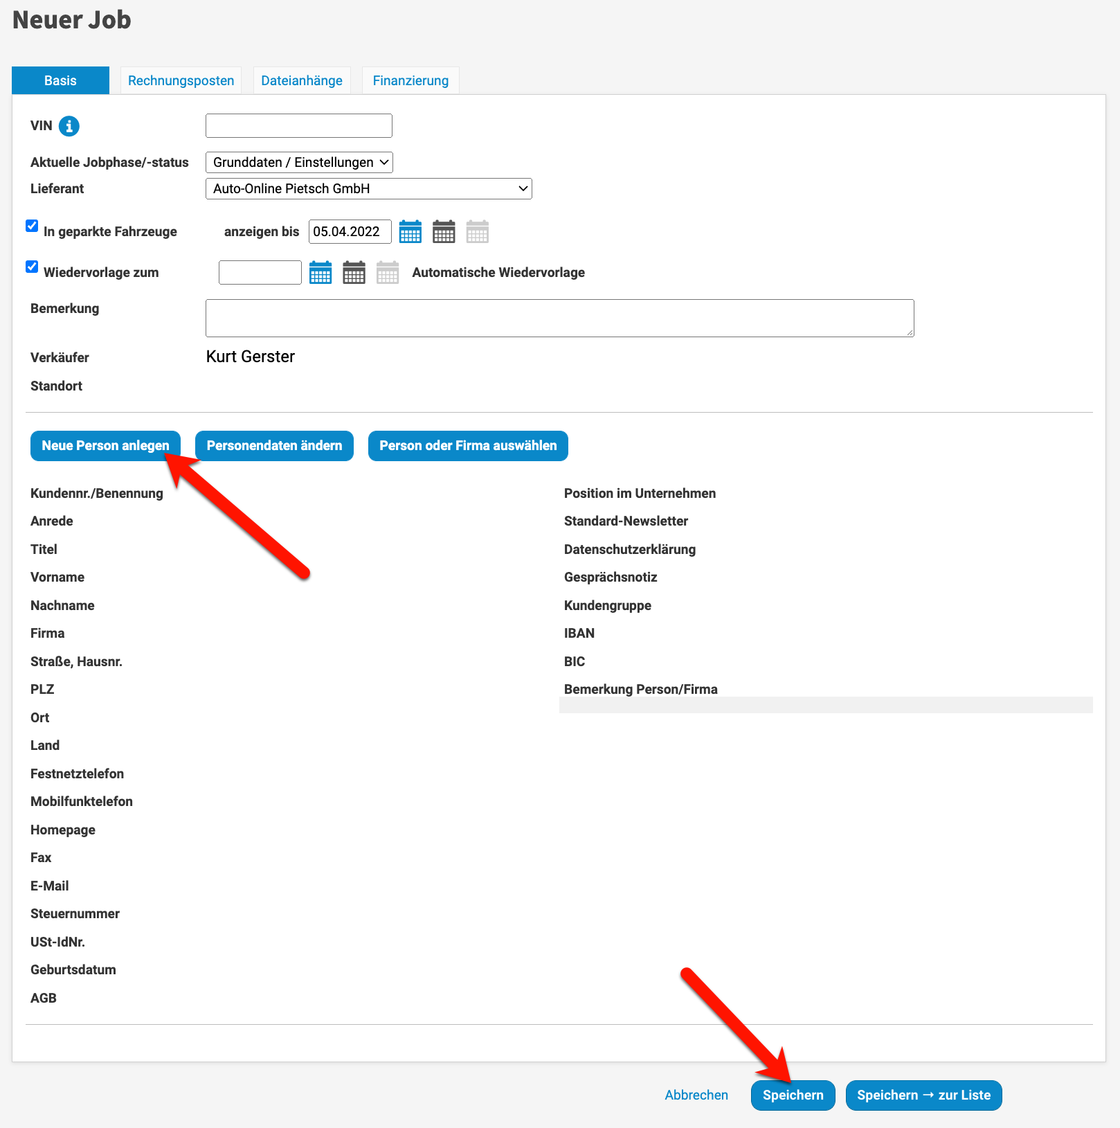Screen dimensions: 1120x1128
Task: Switch to the Rechnungsposten tab
Action: pos(181,80)
